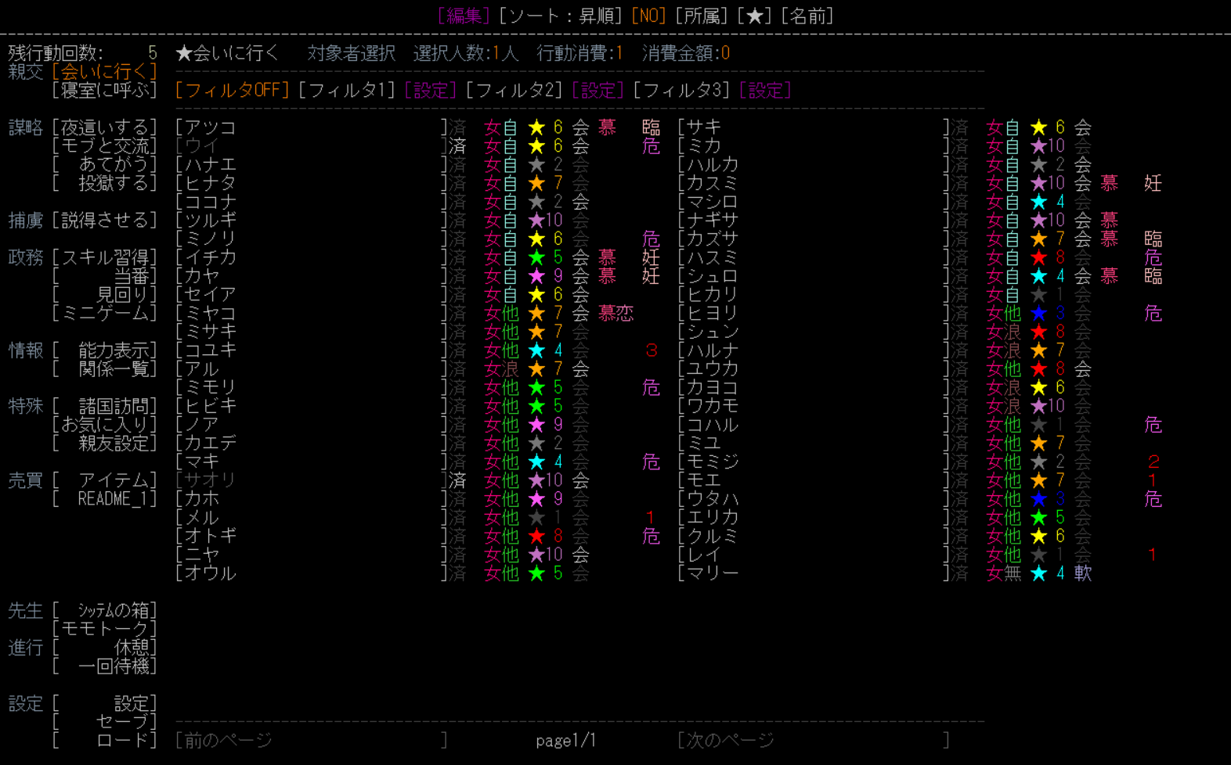
Task: Open スキル習得
Action: 105,257
